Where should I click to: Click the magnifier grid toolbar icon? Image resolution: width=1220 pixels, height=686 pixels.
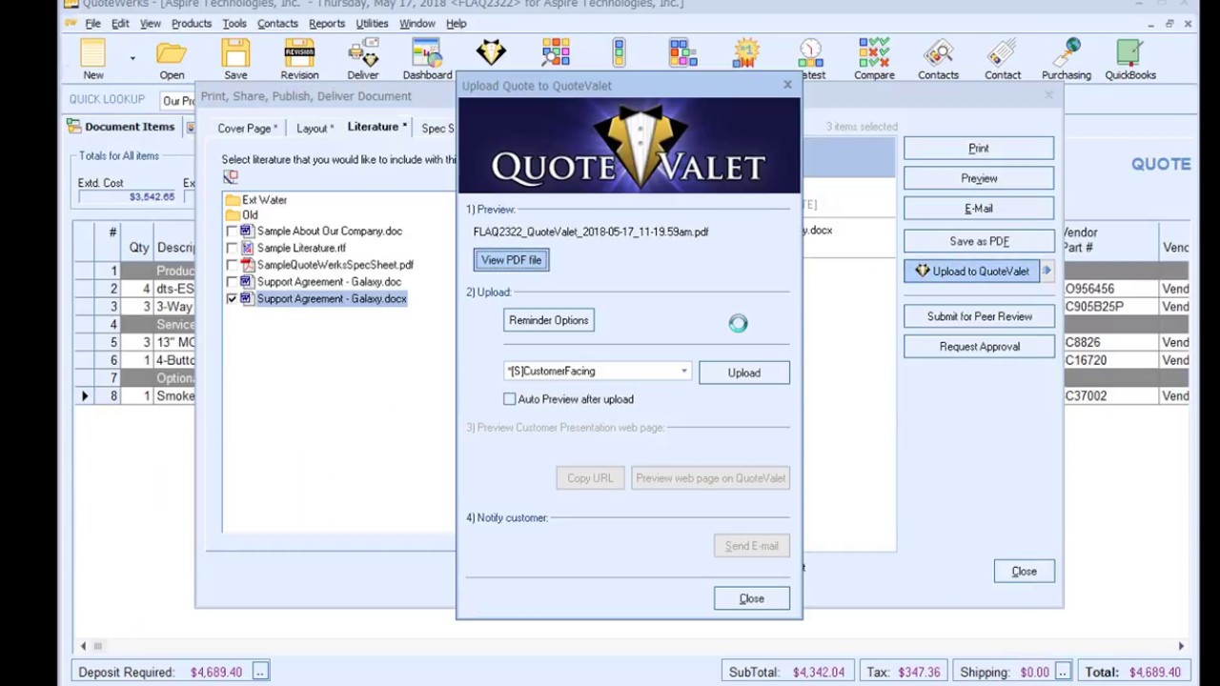(555, 52)
